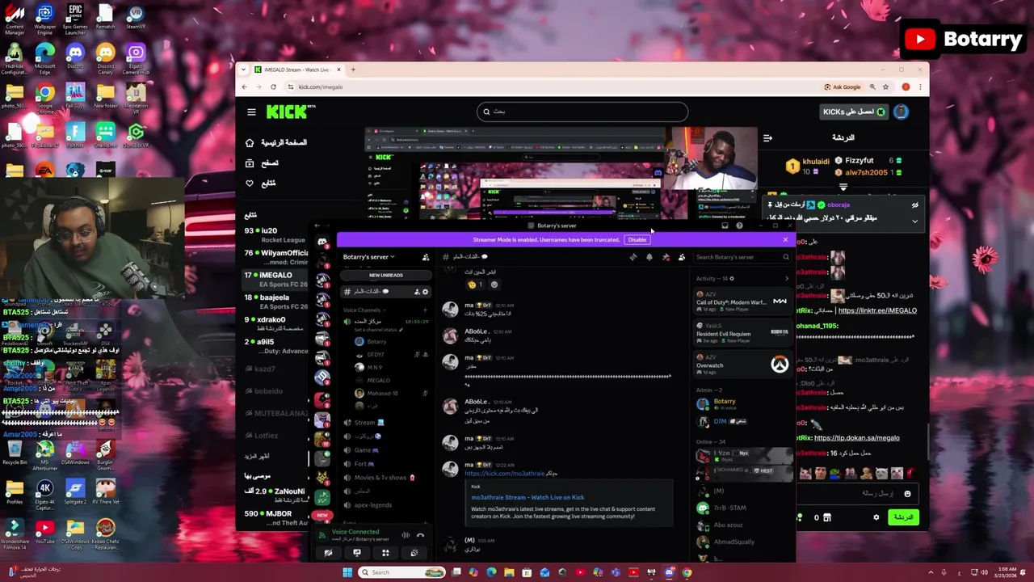Viewport: 1034px width, 582px height.
Task: Expand Botarry's server dropdown menu
Action: click(368, 257)
